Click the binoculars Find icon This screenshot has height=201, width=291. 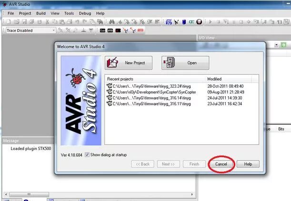pyautogui.click(x=111, y=22)
